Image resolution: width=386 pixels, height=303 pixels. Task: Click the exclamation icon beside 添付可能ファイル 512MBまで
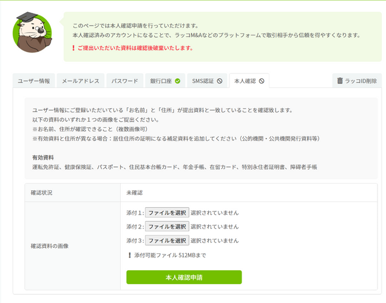[129, 255]
